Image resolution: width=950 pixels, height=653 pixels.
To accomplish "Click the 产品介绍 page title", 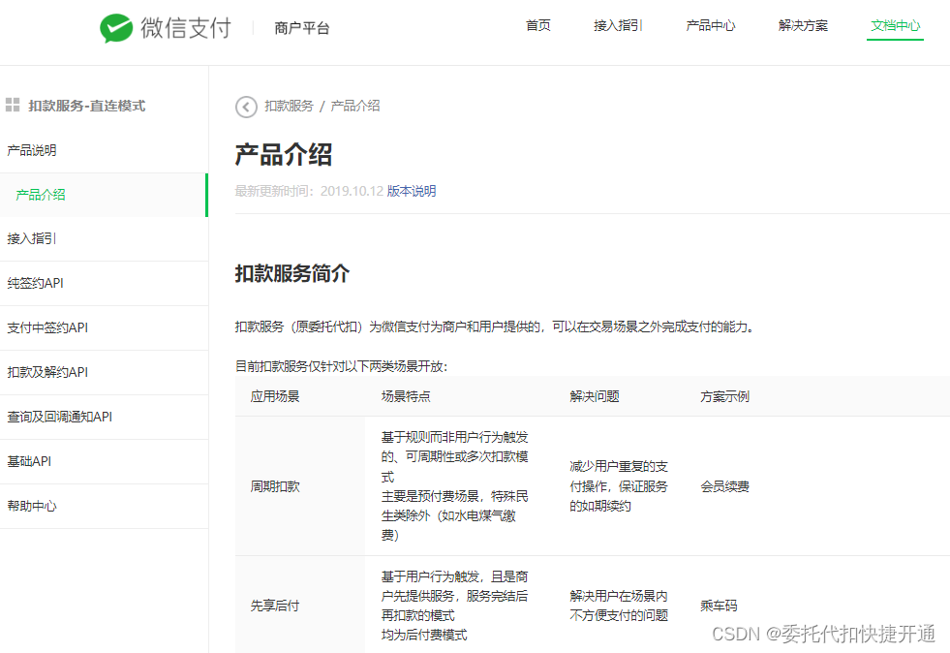I will pos(283,155).
